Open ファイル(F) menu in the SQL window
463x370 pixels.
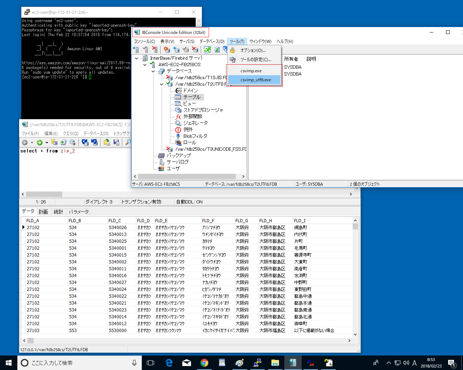[x=30, y=134]
